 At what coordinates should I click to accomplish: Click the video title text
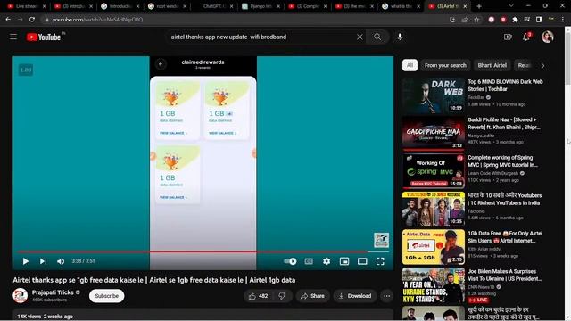pyautogui.click(x=154, y=280)
